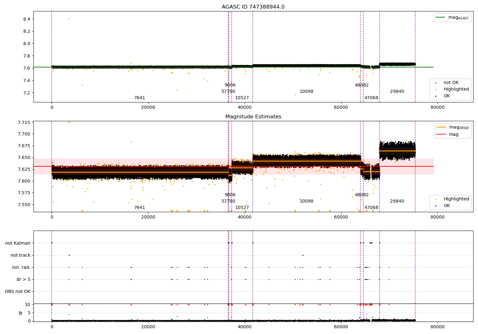Click the 7.4 y-axis tick label
478x334 pixels.
tap(27, 80)
